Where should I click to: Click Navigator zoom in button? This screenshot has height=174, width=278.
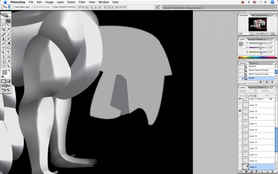tap(273, 33)
